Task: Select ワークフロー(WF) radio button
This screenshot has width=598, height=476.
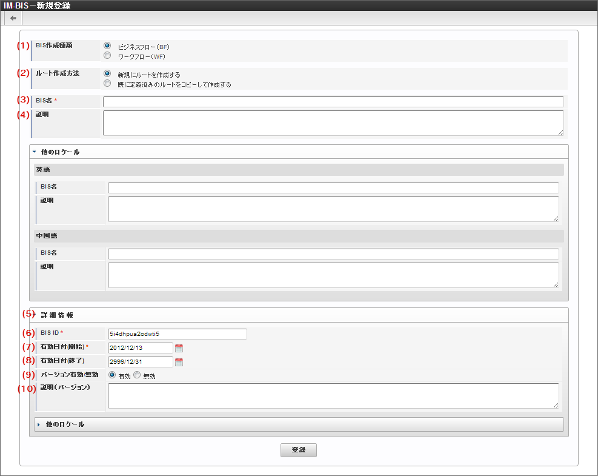Action: point(107,56)
